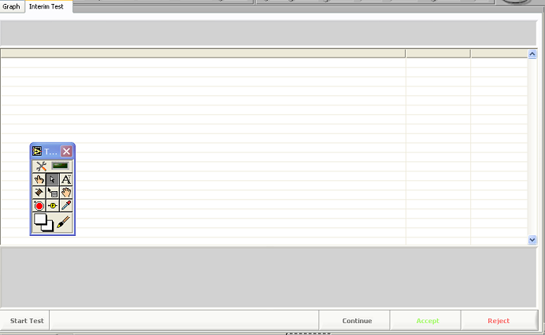
Task: Click the red Reject button
Action: pyautogui.click(x=499, y=321)
